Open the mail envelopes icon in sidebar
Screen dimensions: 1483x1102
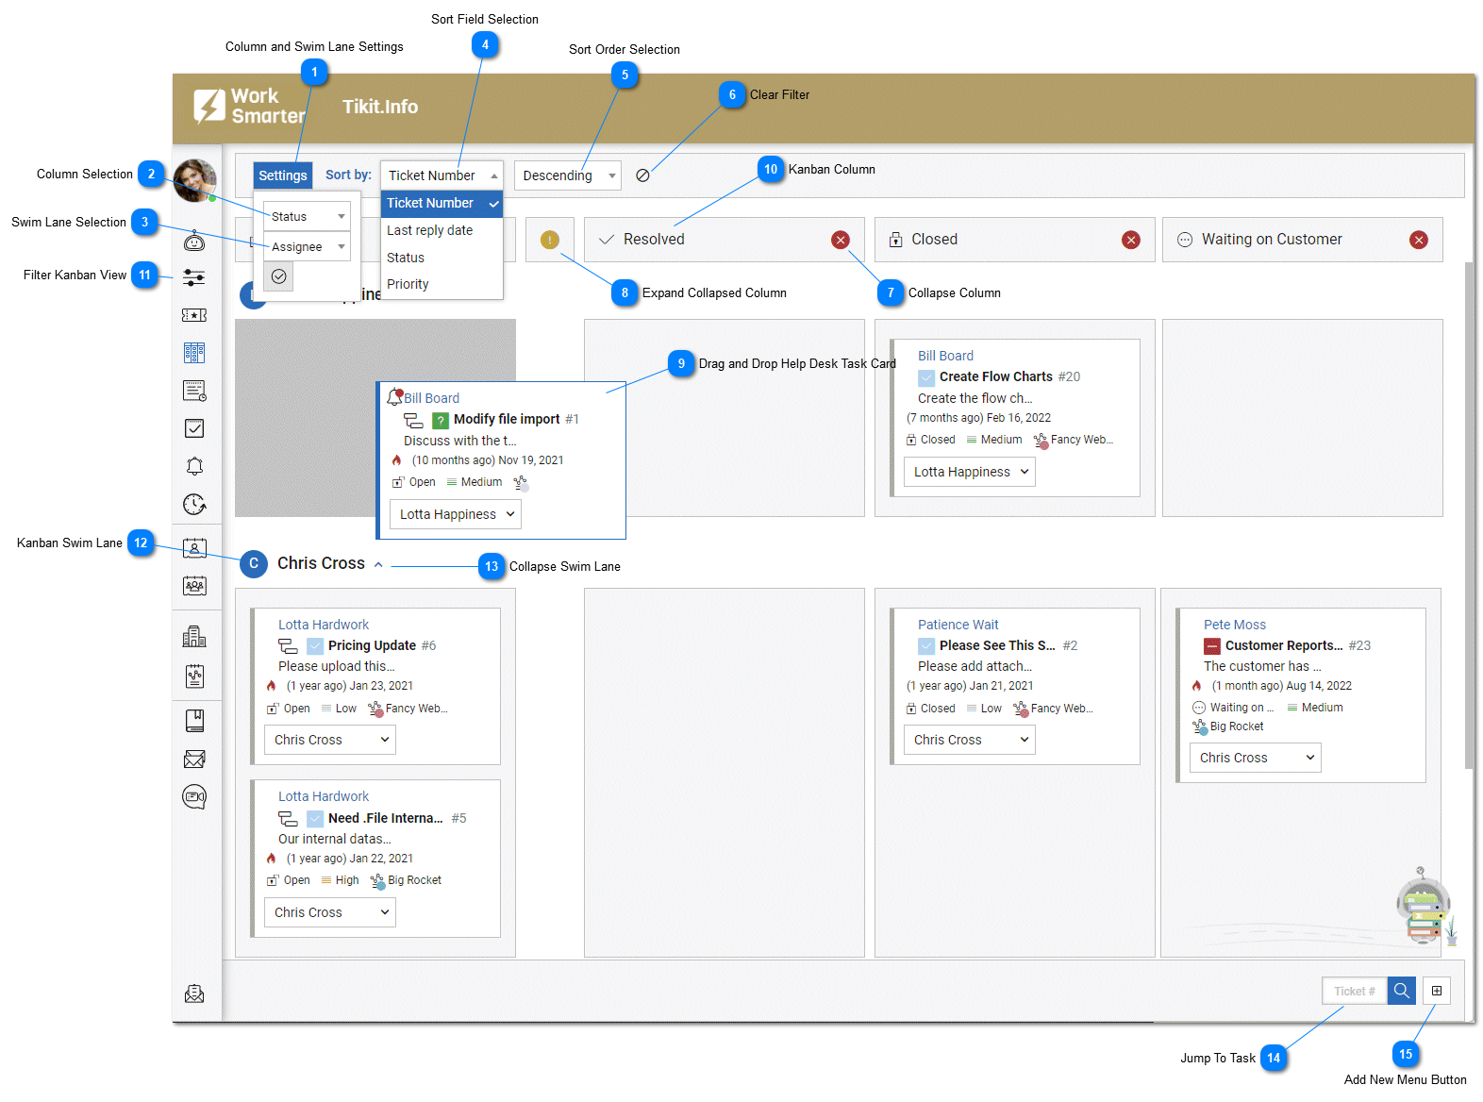194,759
